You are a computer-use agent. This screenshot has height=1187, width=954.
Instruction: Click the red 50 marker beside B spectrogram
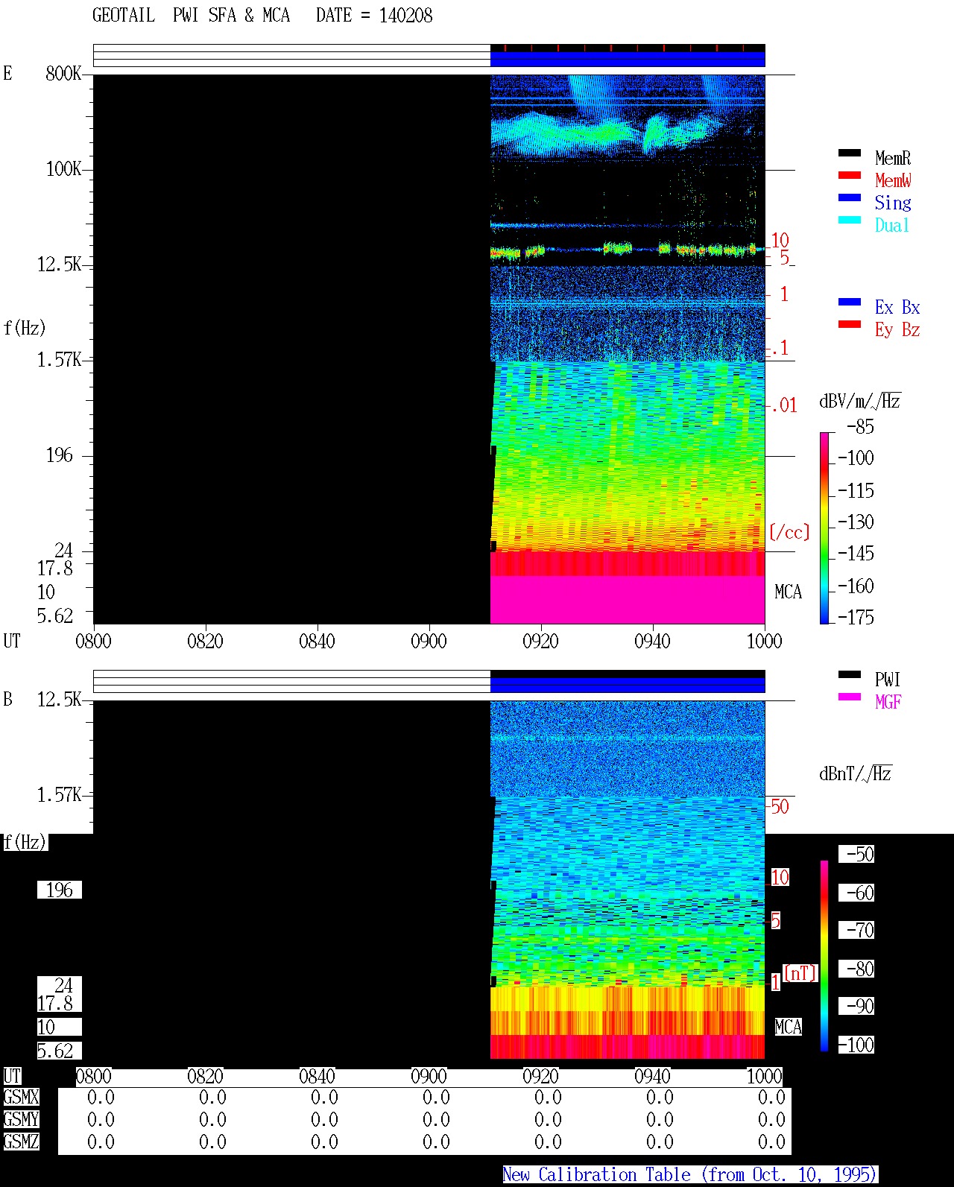click(780, 806)
